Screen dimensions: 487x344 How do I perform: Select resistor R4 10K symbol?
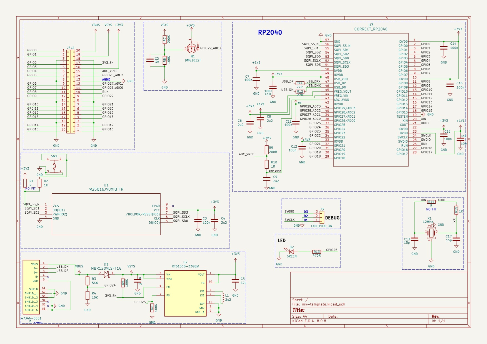[88, 295]
